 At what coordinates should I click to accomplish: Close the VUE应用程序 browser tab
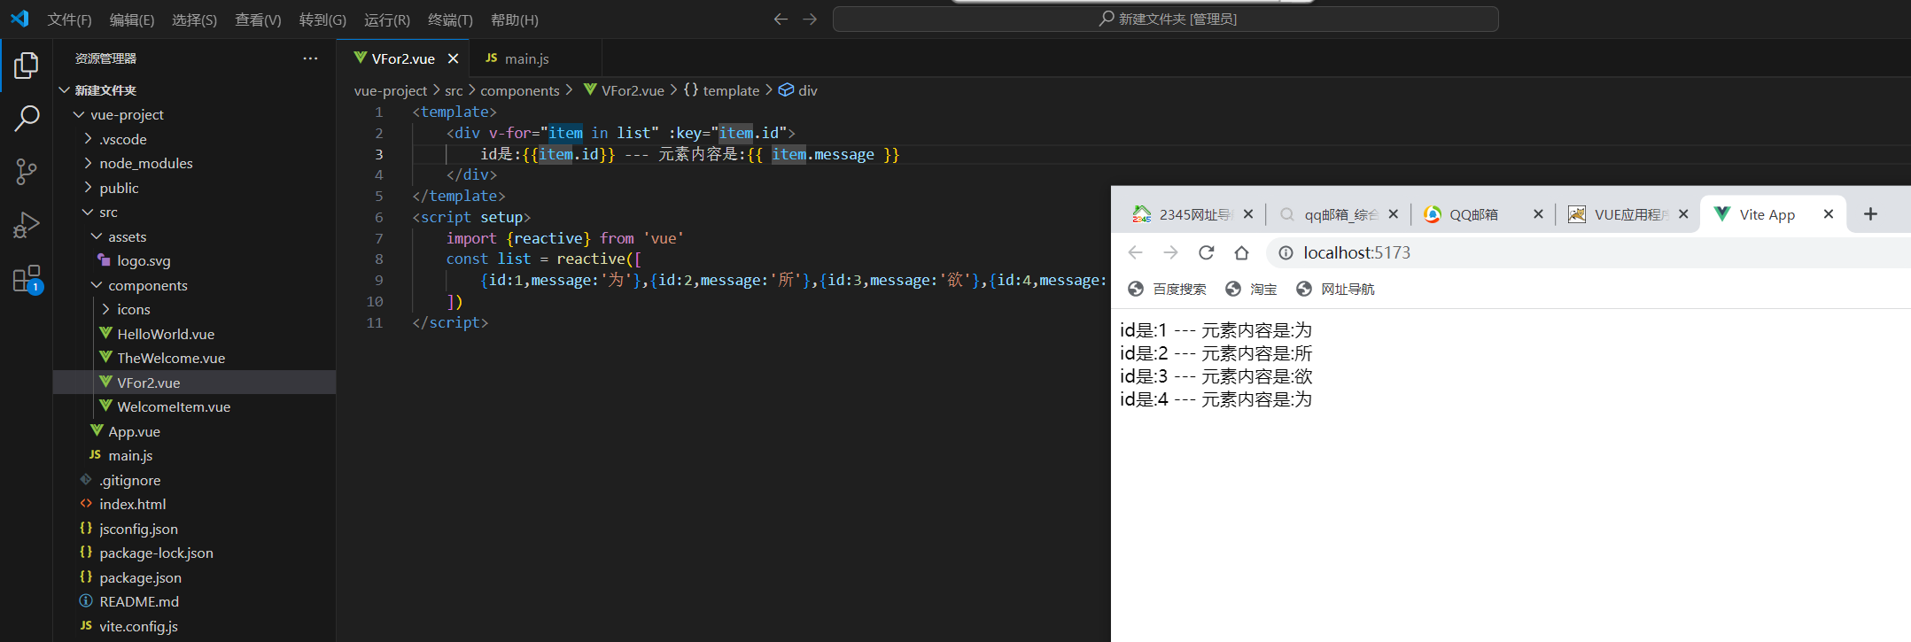[1684, 214]
